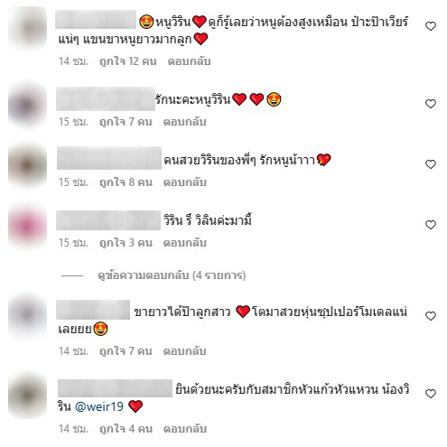447x447 pixels.
Task: Tap the heart on the @weir19 congratulation comment
Action: pyautogui.click(x=431, y=394)
